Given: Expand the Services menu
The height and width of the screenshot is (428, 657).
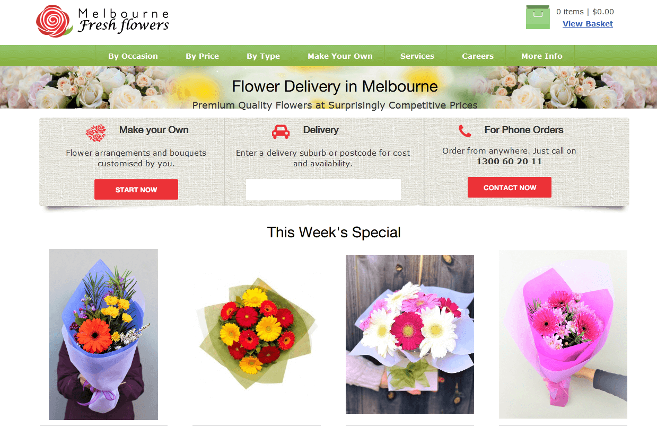Looking at the screenshot, I should click(417, 56).
